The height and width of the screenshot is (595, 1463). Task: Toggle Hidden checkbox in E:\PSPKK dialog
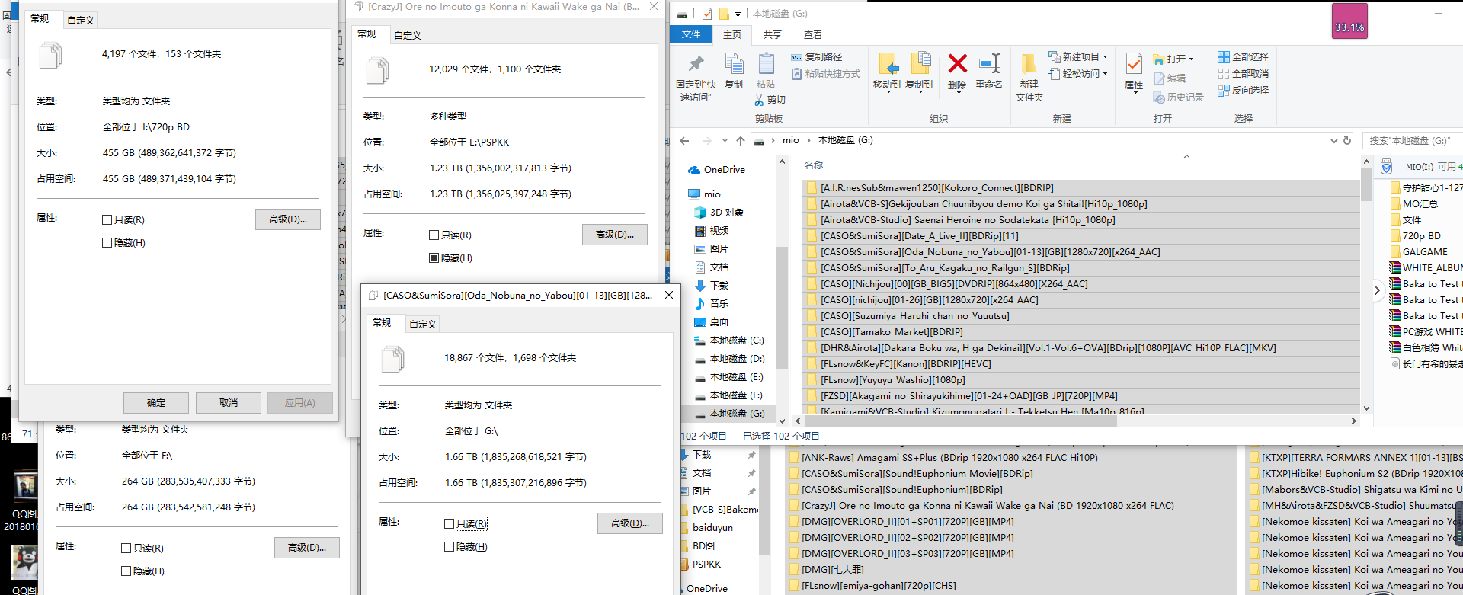click(x=434, y=258)
